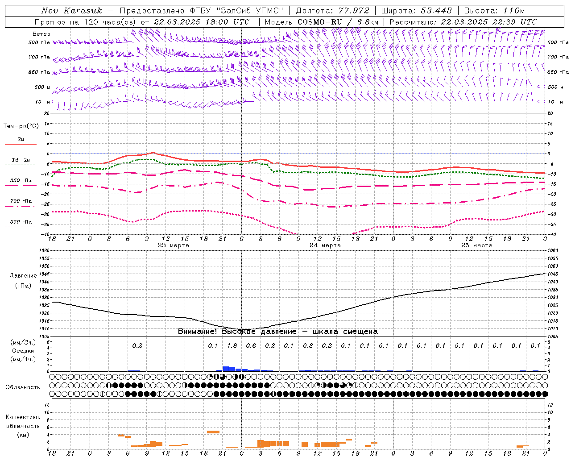Screen dimensions: 571x457
Task: Select the 0.3 precipitation amount value
Action: click(308, 346)
